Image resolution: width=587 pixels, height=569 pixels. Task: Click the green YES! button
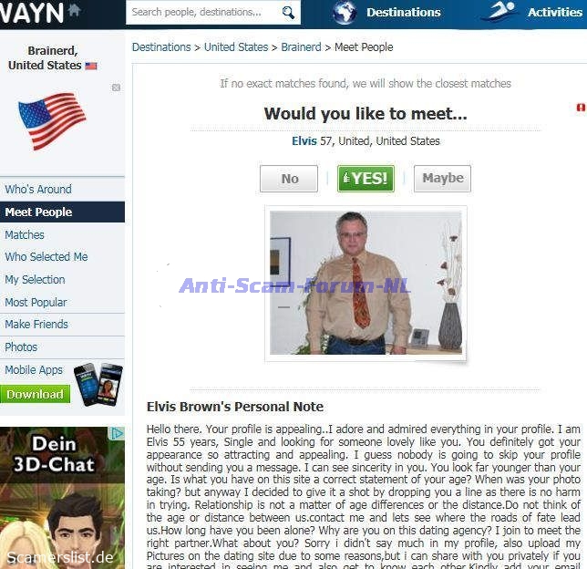pyautogui.click(x=366, y=179)
